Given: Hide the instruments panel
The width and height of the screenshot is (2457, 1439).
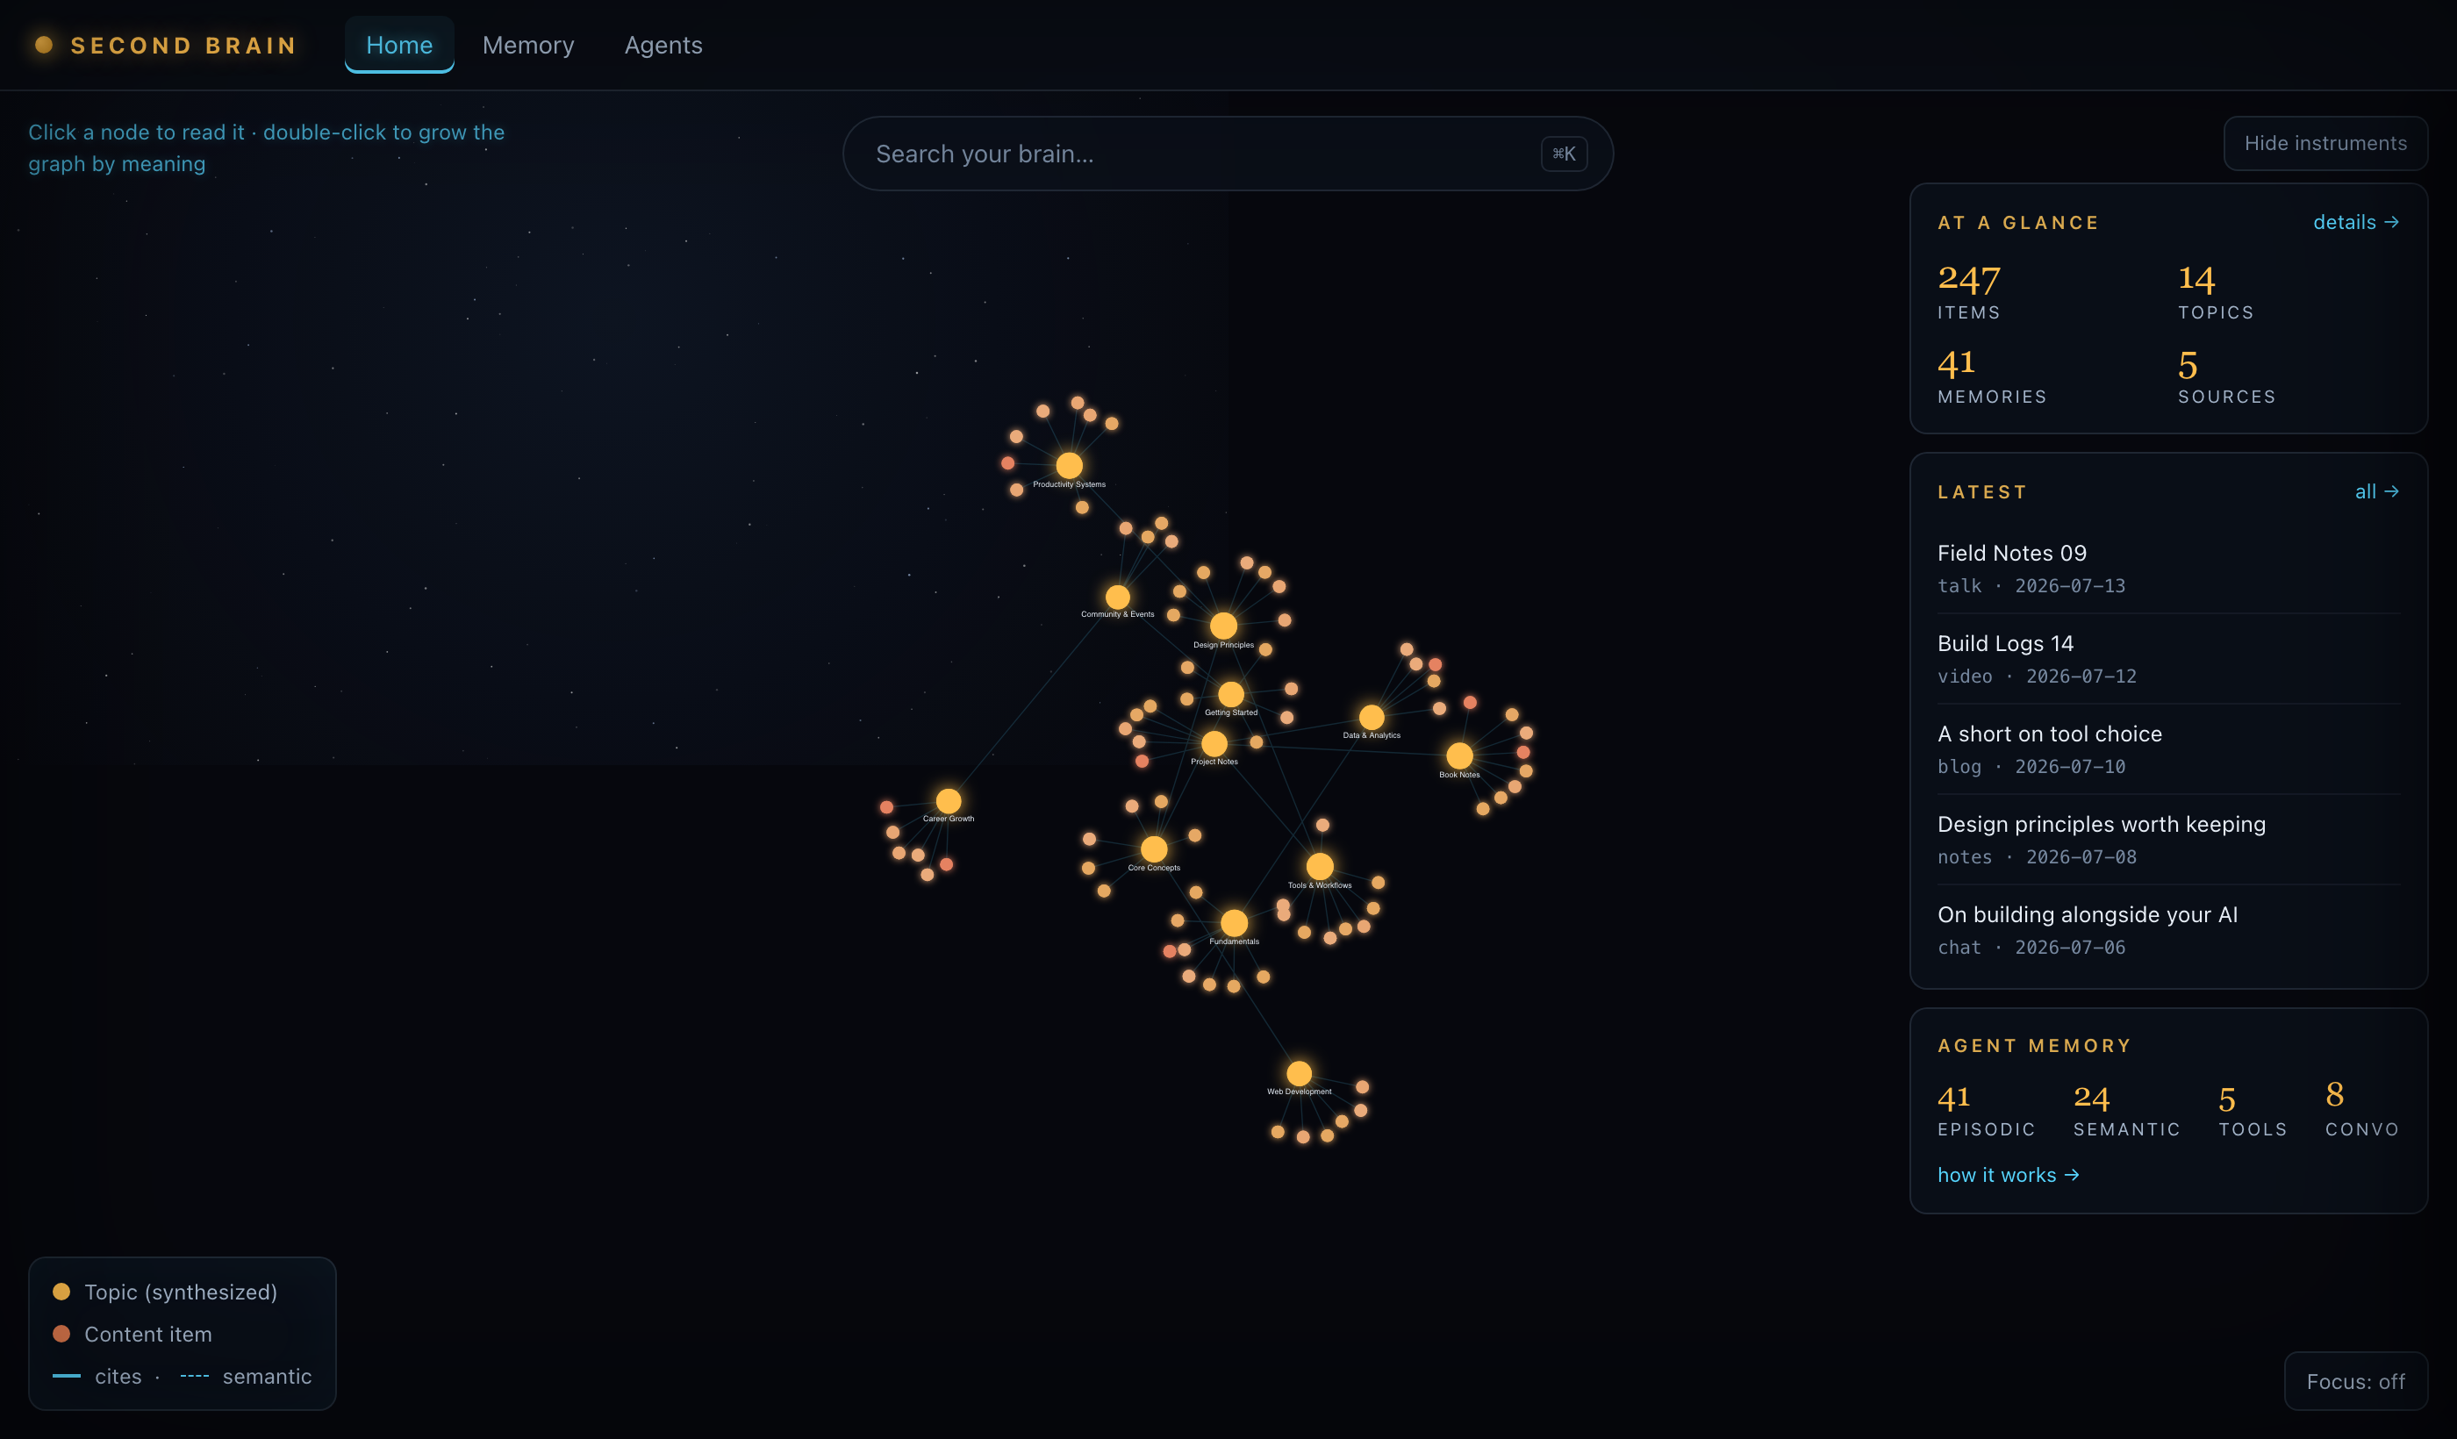Looking at the screenshot, I should pos(2324,143).
